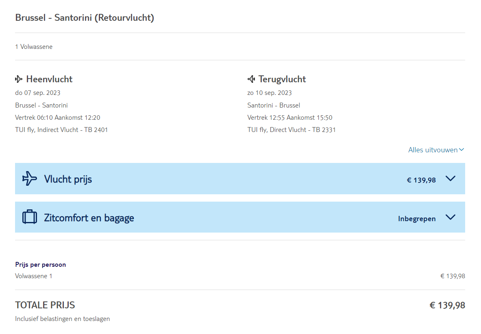Viewport: 481px width, 334px height.
Task: Click the Inbegrepen label in baggage bar
Action: point(417,219)
